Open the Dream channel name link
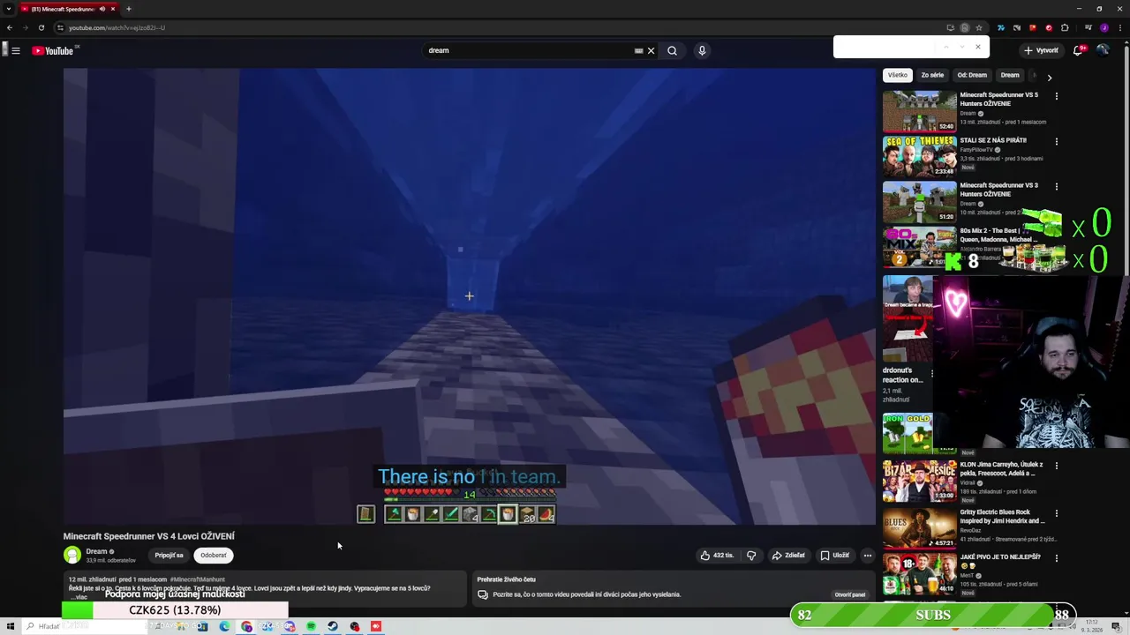 96,551
